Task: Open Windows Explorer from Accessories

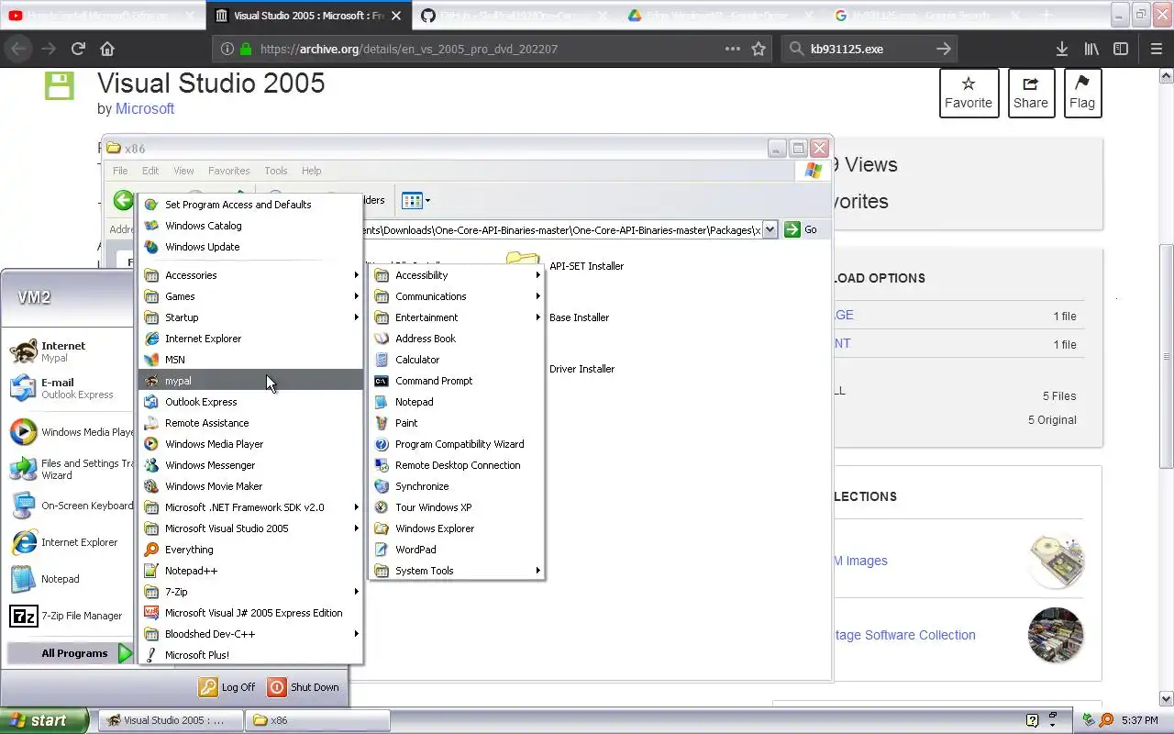Action: (457, 528)
